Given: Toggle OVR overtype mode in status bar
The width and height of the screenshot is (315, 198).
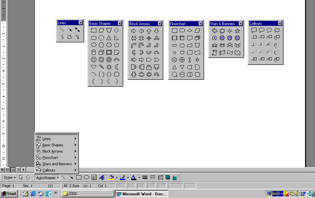Looking at the screenshot, I should click(x=151, y=186).
